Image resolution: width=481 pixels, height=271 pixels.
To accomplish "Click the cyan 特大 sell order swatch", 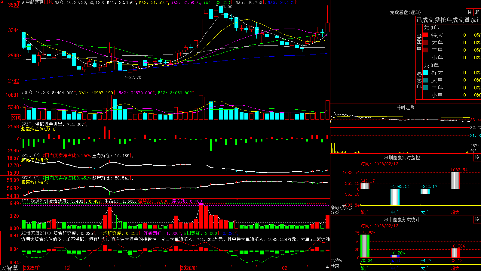I will [426, 73].
